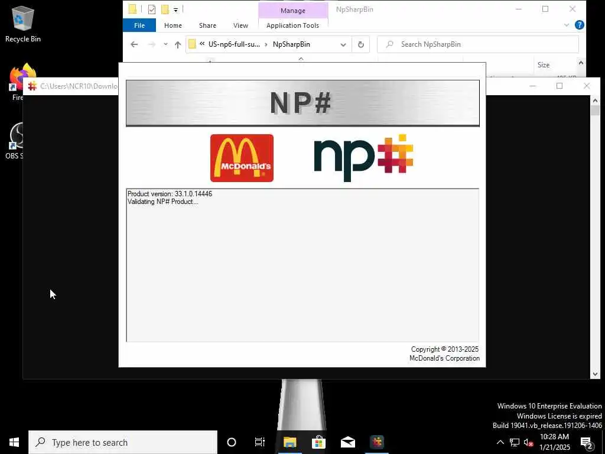
Task: Open the Customize Quick Access Toolbar dropdown
Action: click(x=175, y=9)
